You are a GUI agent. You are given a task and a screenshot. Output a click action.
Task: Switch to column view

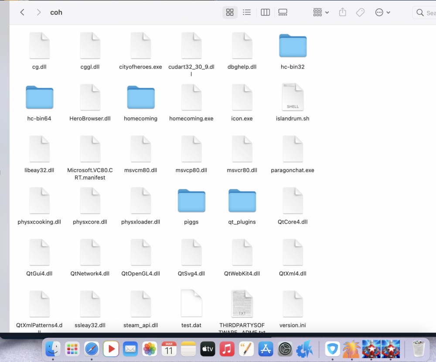(265, 13)
